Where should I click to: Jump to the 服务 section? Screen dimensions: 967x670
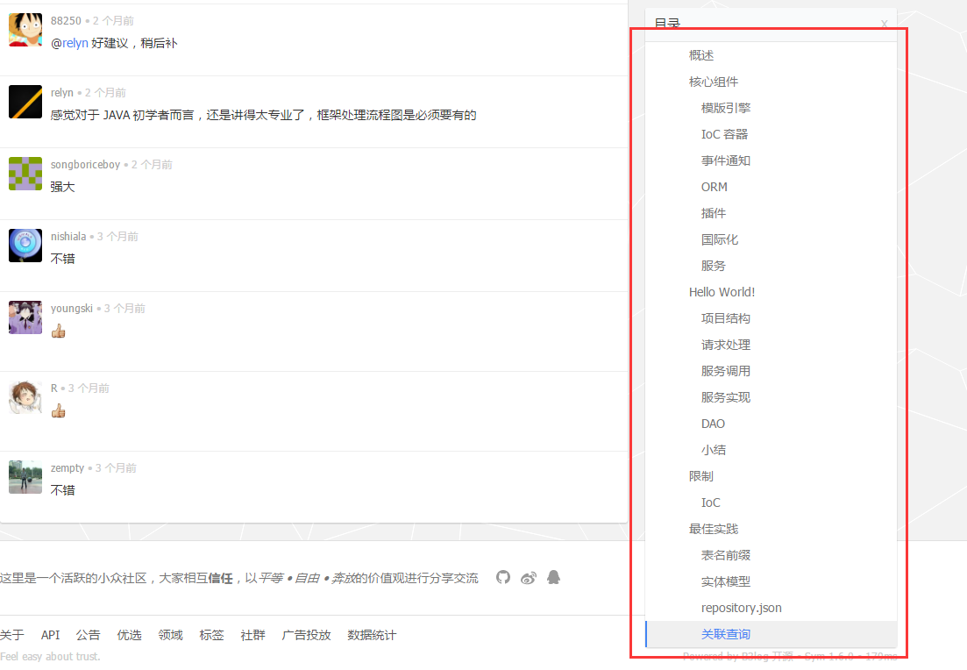coord(714,266)
